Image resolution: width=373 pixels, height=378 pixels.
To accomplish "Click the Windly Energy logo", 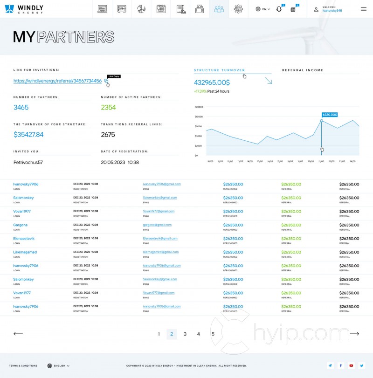I will tap(24, 9).
